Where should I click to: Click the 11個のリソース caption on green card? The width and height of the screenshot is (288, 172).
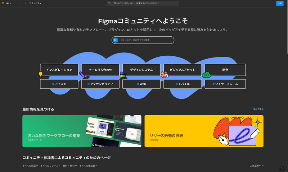click(x=35, y=140)
